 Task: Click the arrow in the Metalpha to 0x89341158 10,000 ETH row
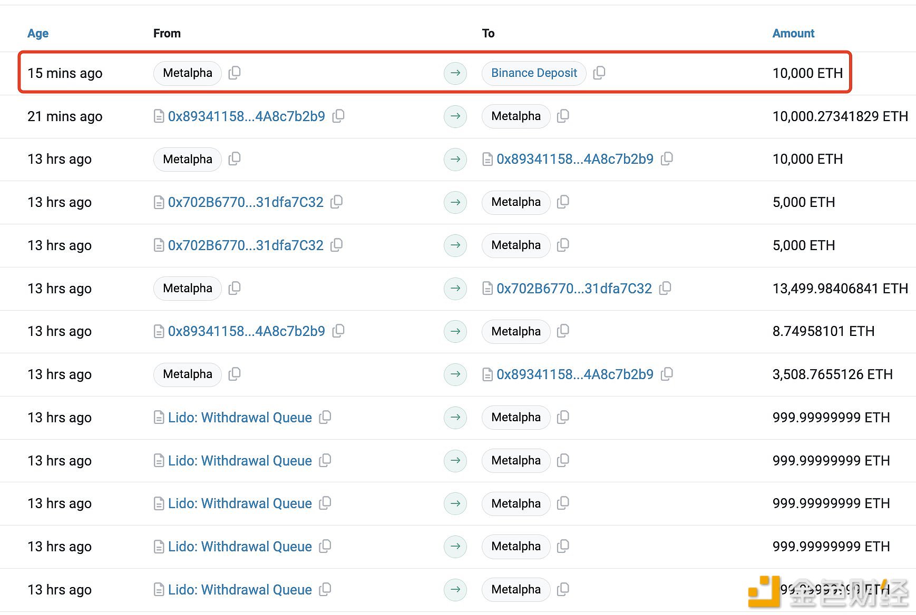point(455,159)
